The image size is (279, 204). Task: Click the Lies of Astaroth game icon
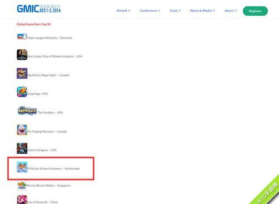22,200
